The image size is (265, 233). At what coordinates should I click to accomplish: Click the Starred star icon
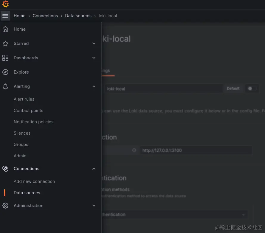(x=5, y=43)
